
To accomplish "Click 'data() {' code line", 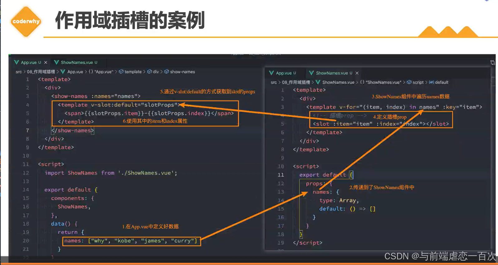I will pos(64,224).
